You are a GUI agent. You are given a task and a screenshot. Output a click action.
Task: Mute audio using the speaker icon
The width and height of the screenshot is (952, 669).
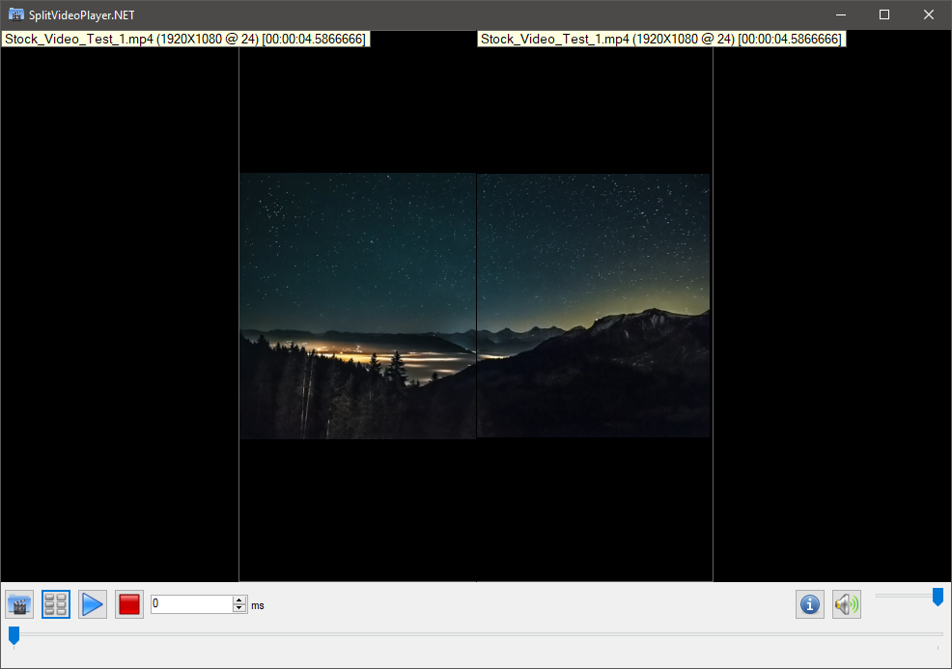point(847,605)
